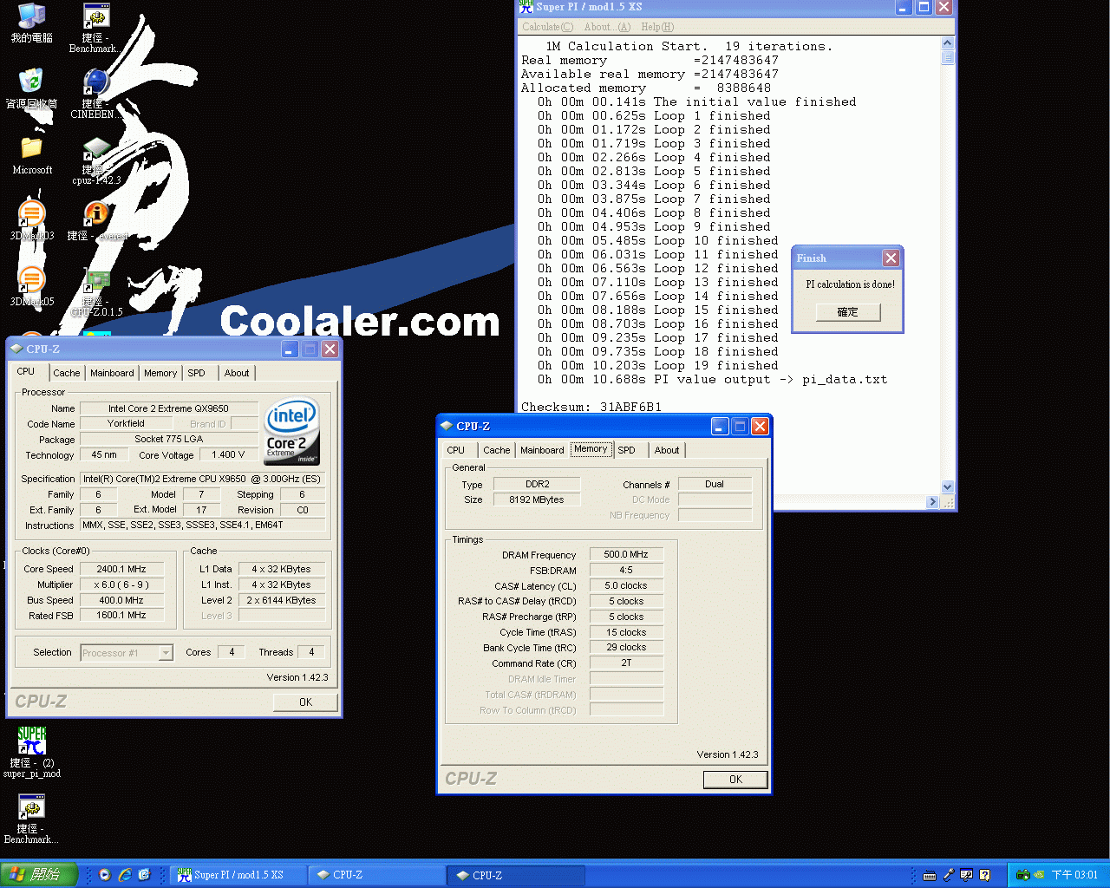Click the Core Speed value 2400.1 MHz
This screenshot has height=888, width=1110.
[121, 569]
